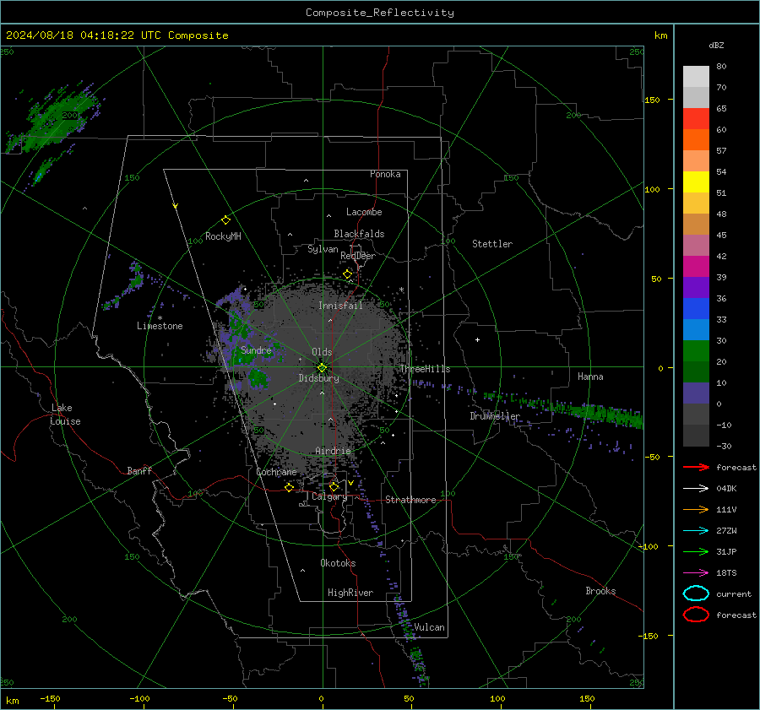The width and height of the screenshot is (760, 710).
Task: Click the orange 111V arrow icon
Action: pos(696,509)
